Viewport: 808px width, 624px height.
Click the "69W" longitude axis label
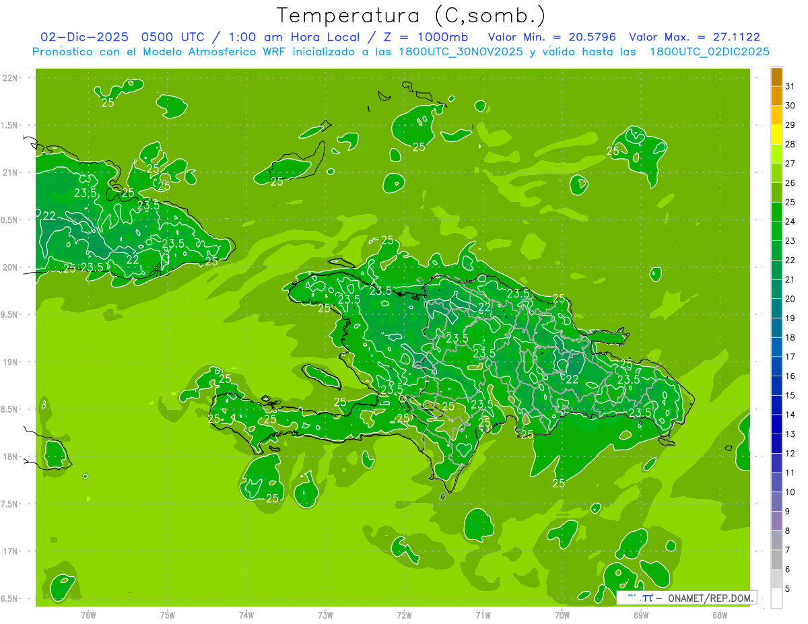click(641, 615)
